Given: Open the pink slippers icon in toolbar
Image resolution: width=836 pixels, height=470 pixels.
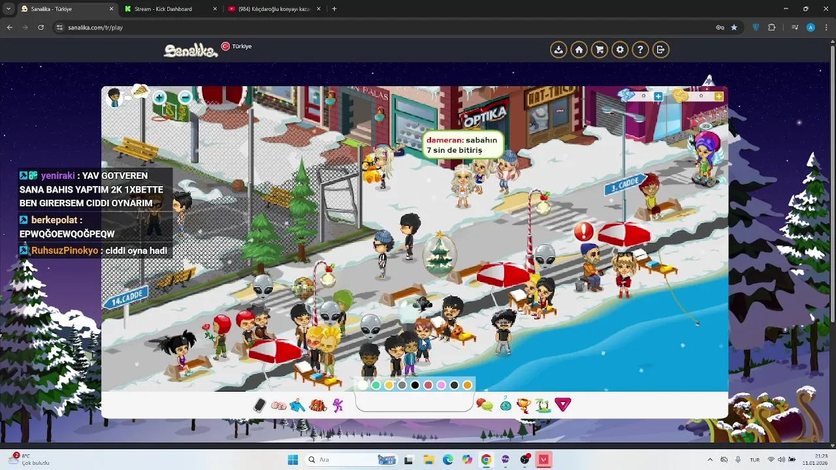Looking at the screenshot, I should 278,405.
